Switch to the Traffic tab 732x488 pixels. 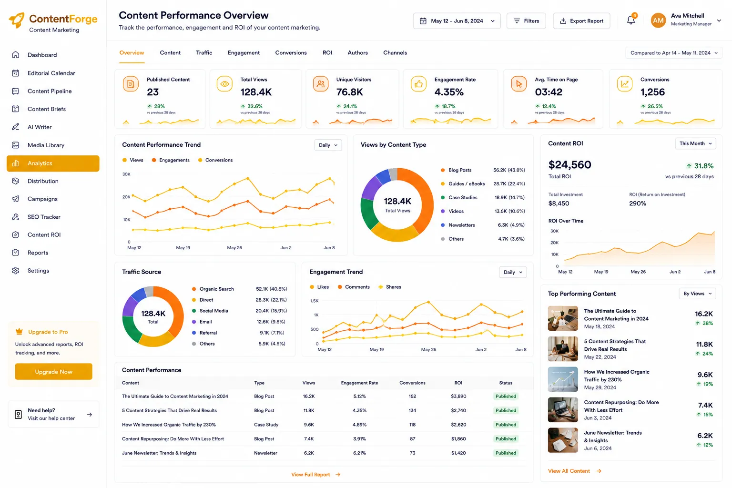click(x=204, y=53)
